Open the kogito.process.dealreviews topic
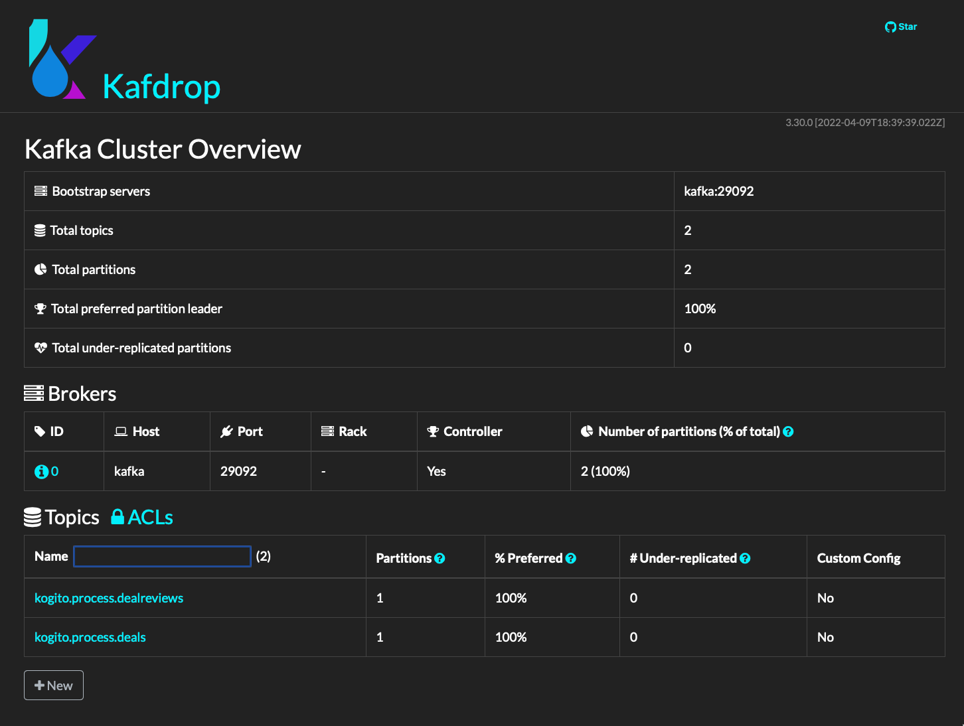964x726 pixels. tap(109, 598)
